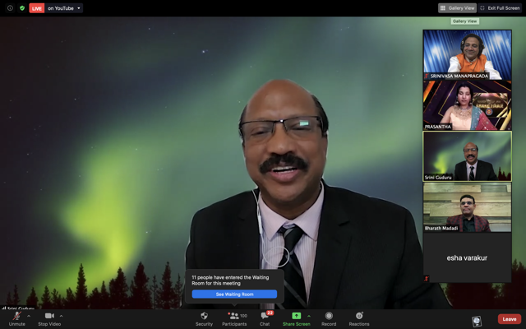Open the Participants panel

coord(234,318)
